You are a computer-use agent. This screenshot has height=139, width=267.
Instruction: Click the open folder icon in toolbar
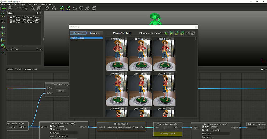tap(4, 9)
